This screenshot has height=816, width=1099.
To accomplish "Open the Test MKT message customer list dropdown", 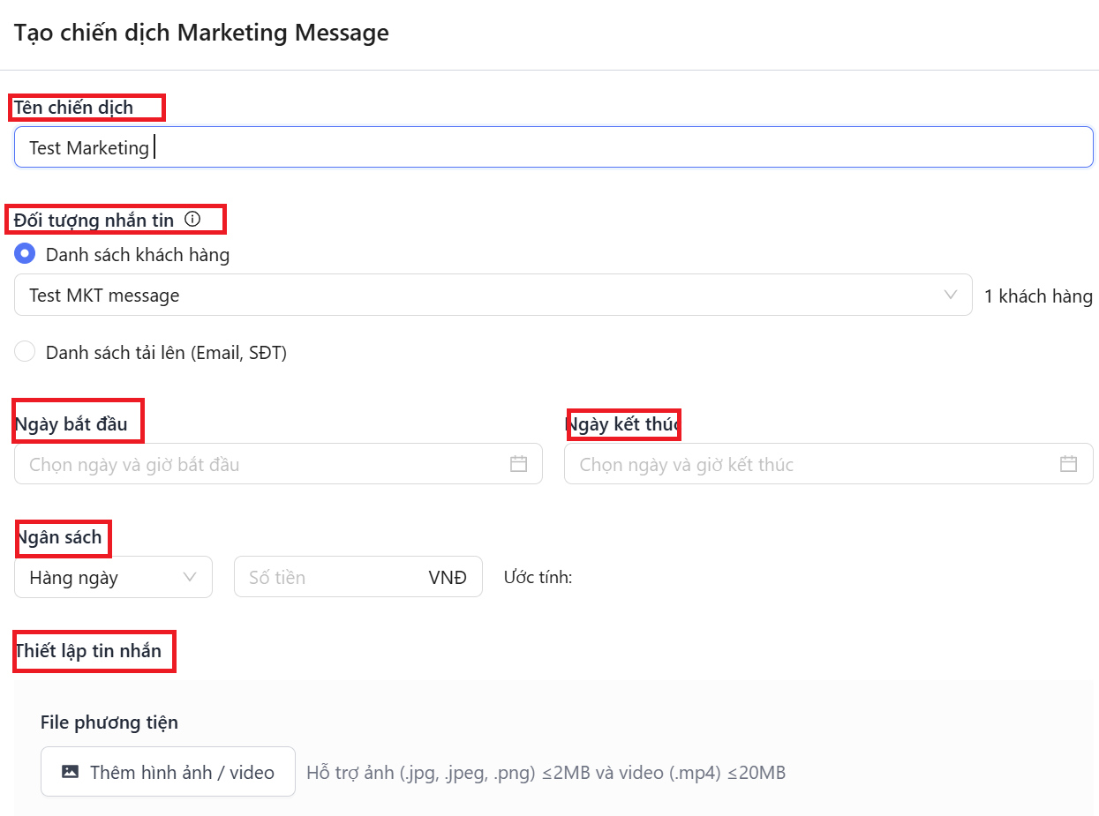I will tap(477, 295).
